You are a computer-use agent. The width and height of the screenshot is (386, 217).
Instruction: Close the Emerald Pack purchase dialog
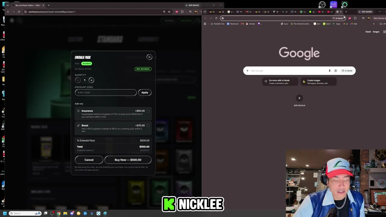coord(149,57)
